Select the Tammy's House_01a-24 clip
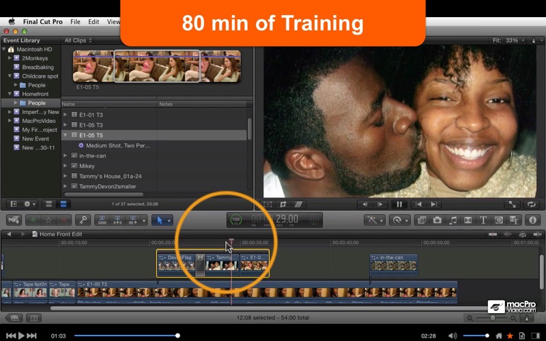The image size is (546, 341). (x=111, y=176)
